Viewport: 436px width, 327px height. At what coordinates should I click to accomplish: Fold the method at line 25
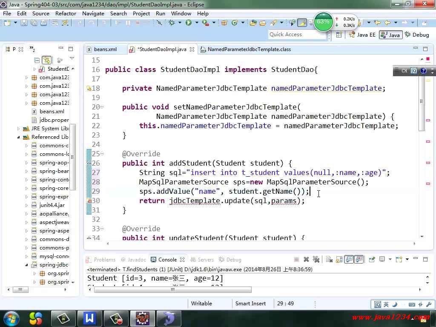point(102,153)
